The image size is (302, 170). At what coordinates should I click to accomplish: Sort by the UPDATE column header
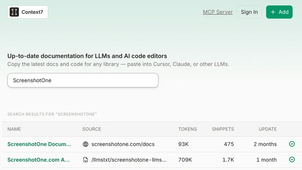pos(267,129)
